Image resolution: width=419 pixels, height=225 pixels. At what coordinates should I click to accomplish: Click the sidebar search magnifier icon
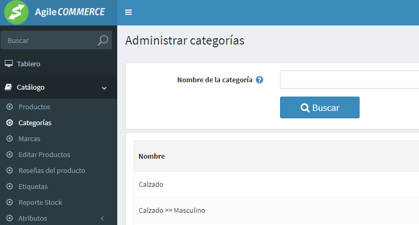(x=103, y=40)
